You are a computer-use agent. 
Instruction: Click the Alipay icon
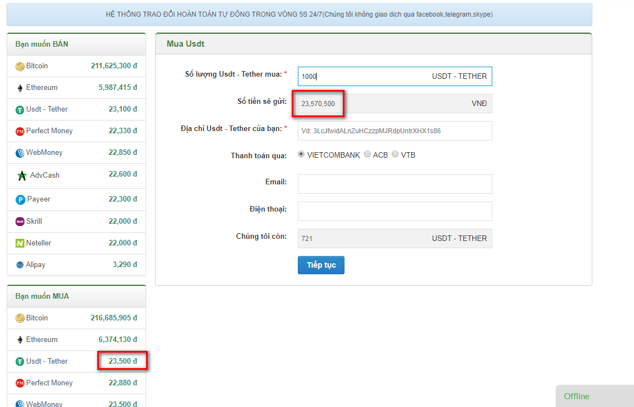coord(20,265)
